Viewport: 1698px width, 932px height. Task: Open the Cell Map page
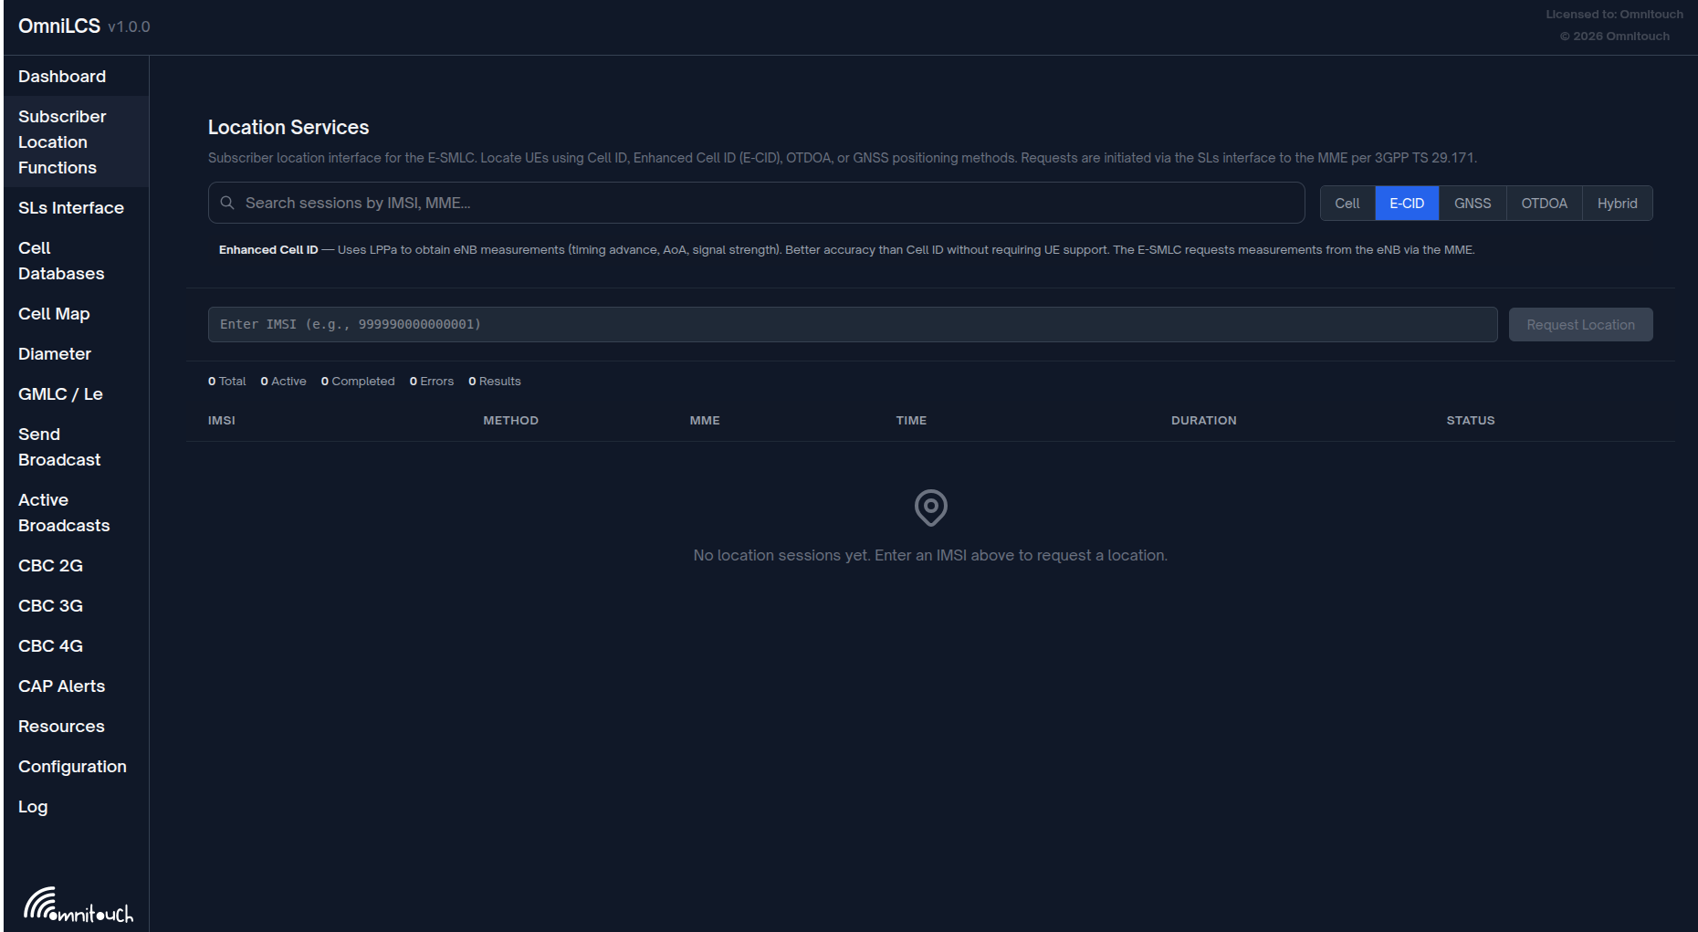[x=54, y=314]
